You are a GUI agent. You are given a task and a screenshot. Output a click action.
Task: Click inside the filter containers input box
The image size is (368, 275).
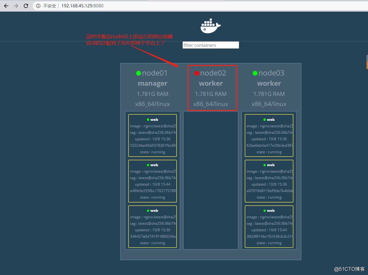pyautogui.click(x=211, y=45)
